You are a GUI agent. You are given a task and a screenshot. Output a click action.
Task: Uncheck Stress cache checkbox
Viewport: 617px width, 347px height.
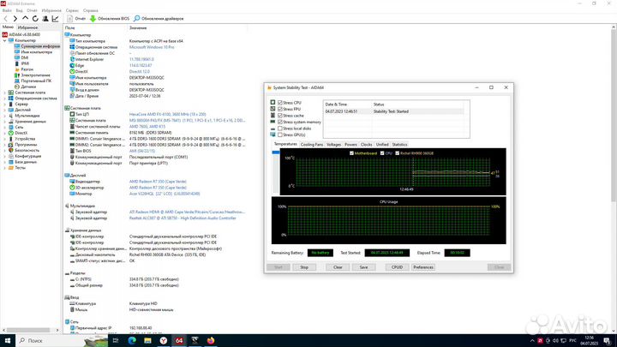tap(280, 116)
